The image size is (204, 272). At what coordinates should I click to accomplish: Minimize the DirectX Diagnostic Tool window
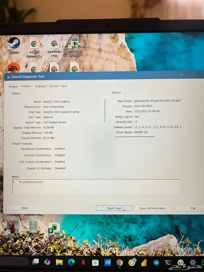181,75
